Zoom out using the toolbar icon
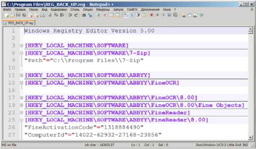This screenshot has width=256, height=149. click(x=105, y=15)
